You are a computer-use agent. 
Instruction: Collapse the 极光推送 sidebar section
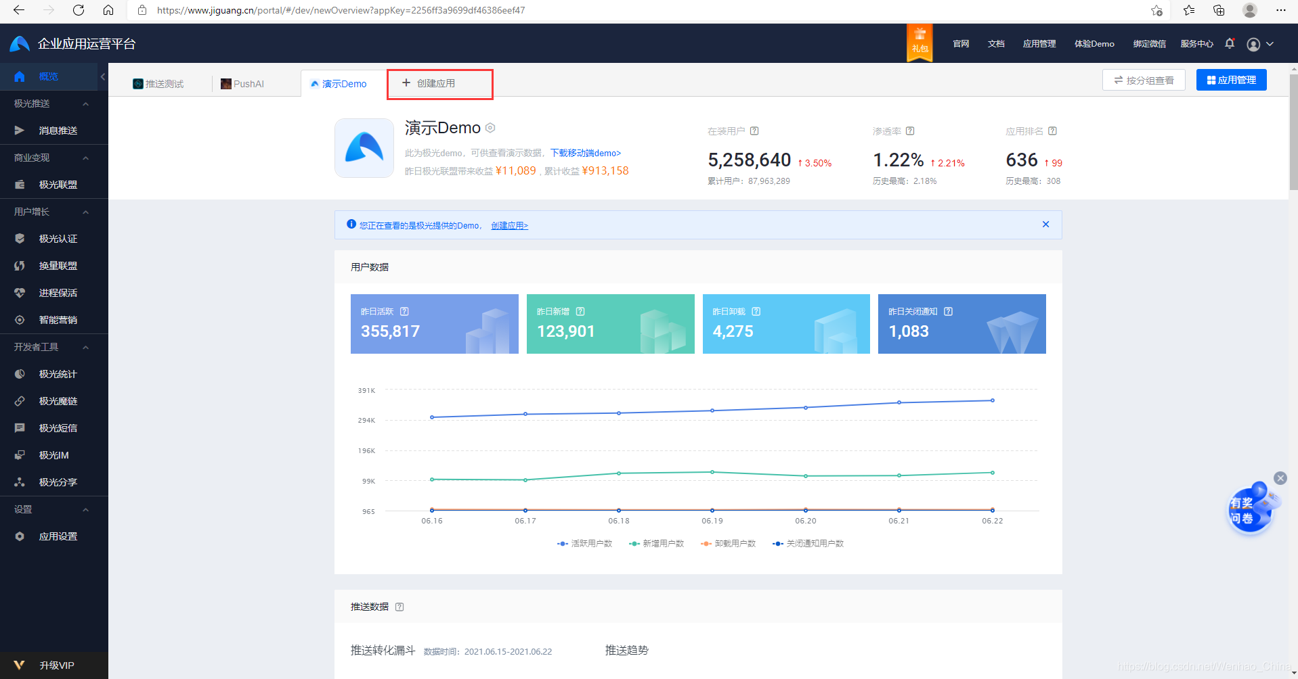click(x=86, y=103)
